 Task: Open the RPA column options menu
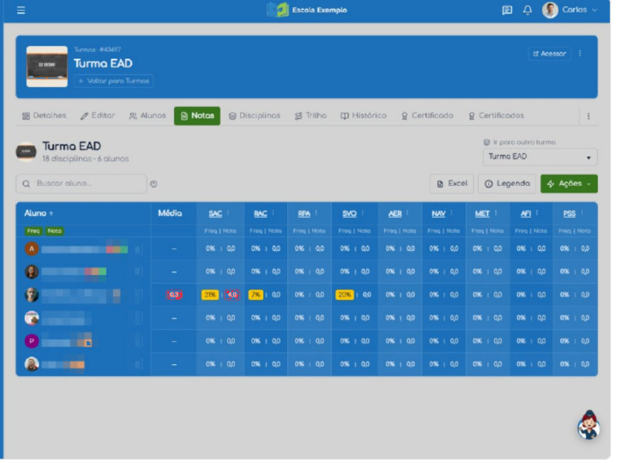pyautogui.click(x=316, y=213)
